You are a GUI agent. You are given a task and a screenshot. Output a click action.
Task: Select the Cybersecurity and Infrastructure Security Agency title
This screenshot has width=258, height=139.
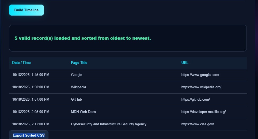109,124
